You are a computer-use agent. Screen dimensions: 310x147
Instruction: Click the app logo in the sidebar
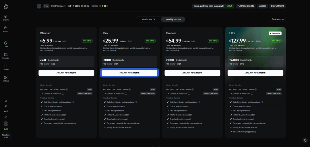click(x=6, y=7)
